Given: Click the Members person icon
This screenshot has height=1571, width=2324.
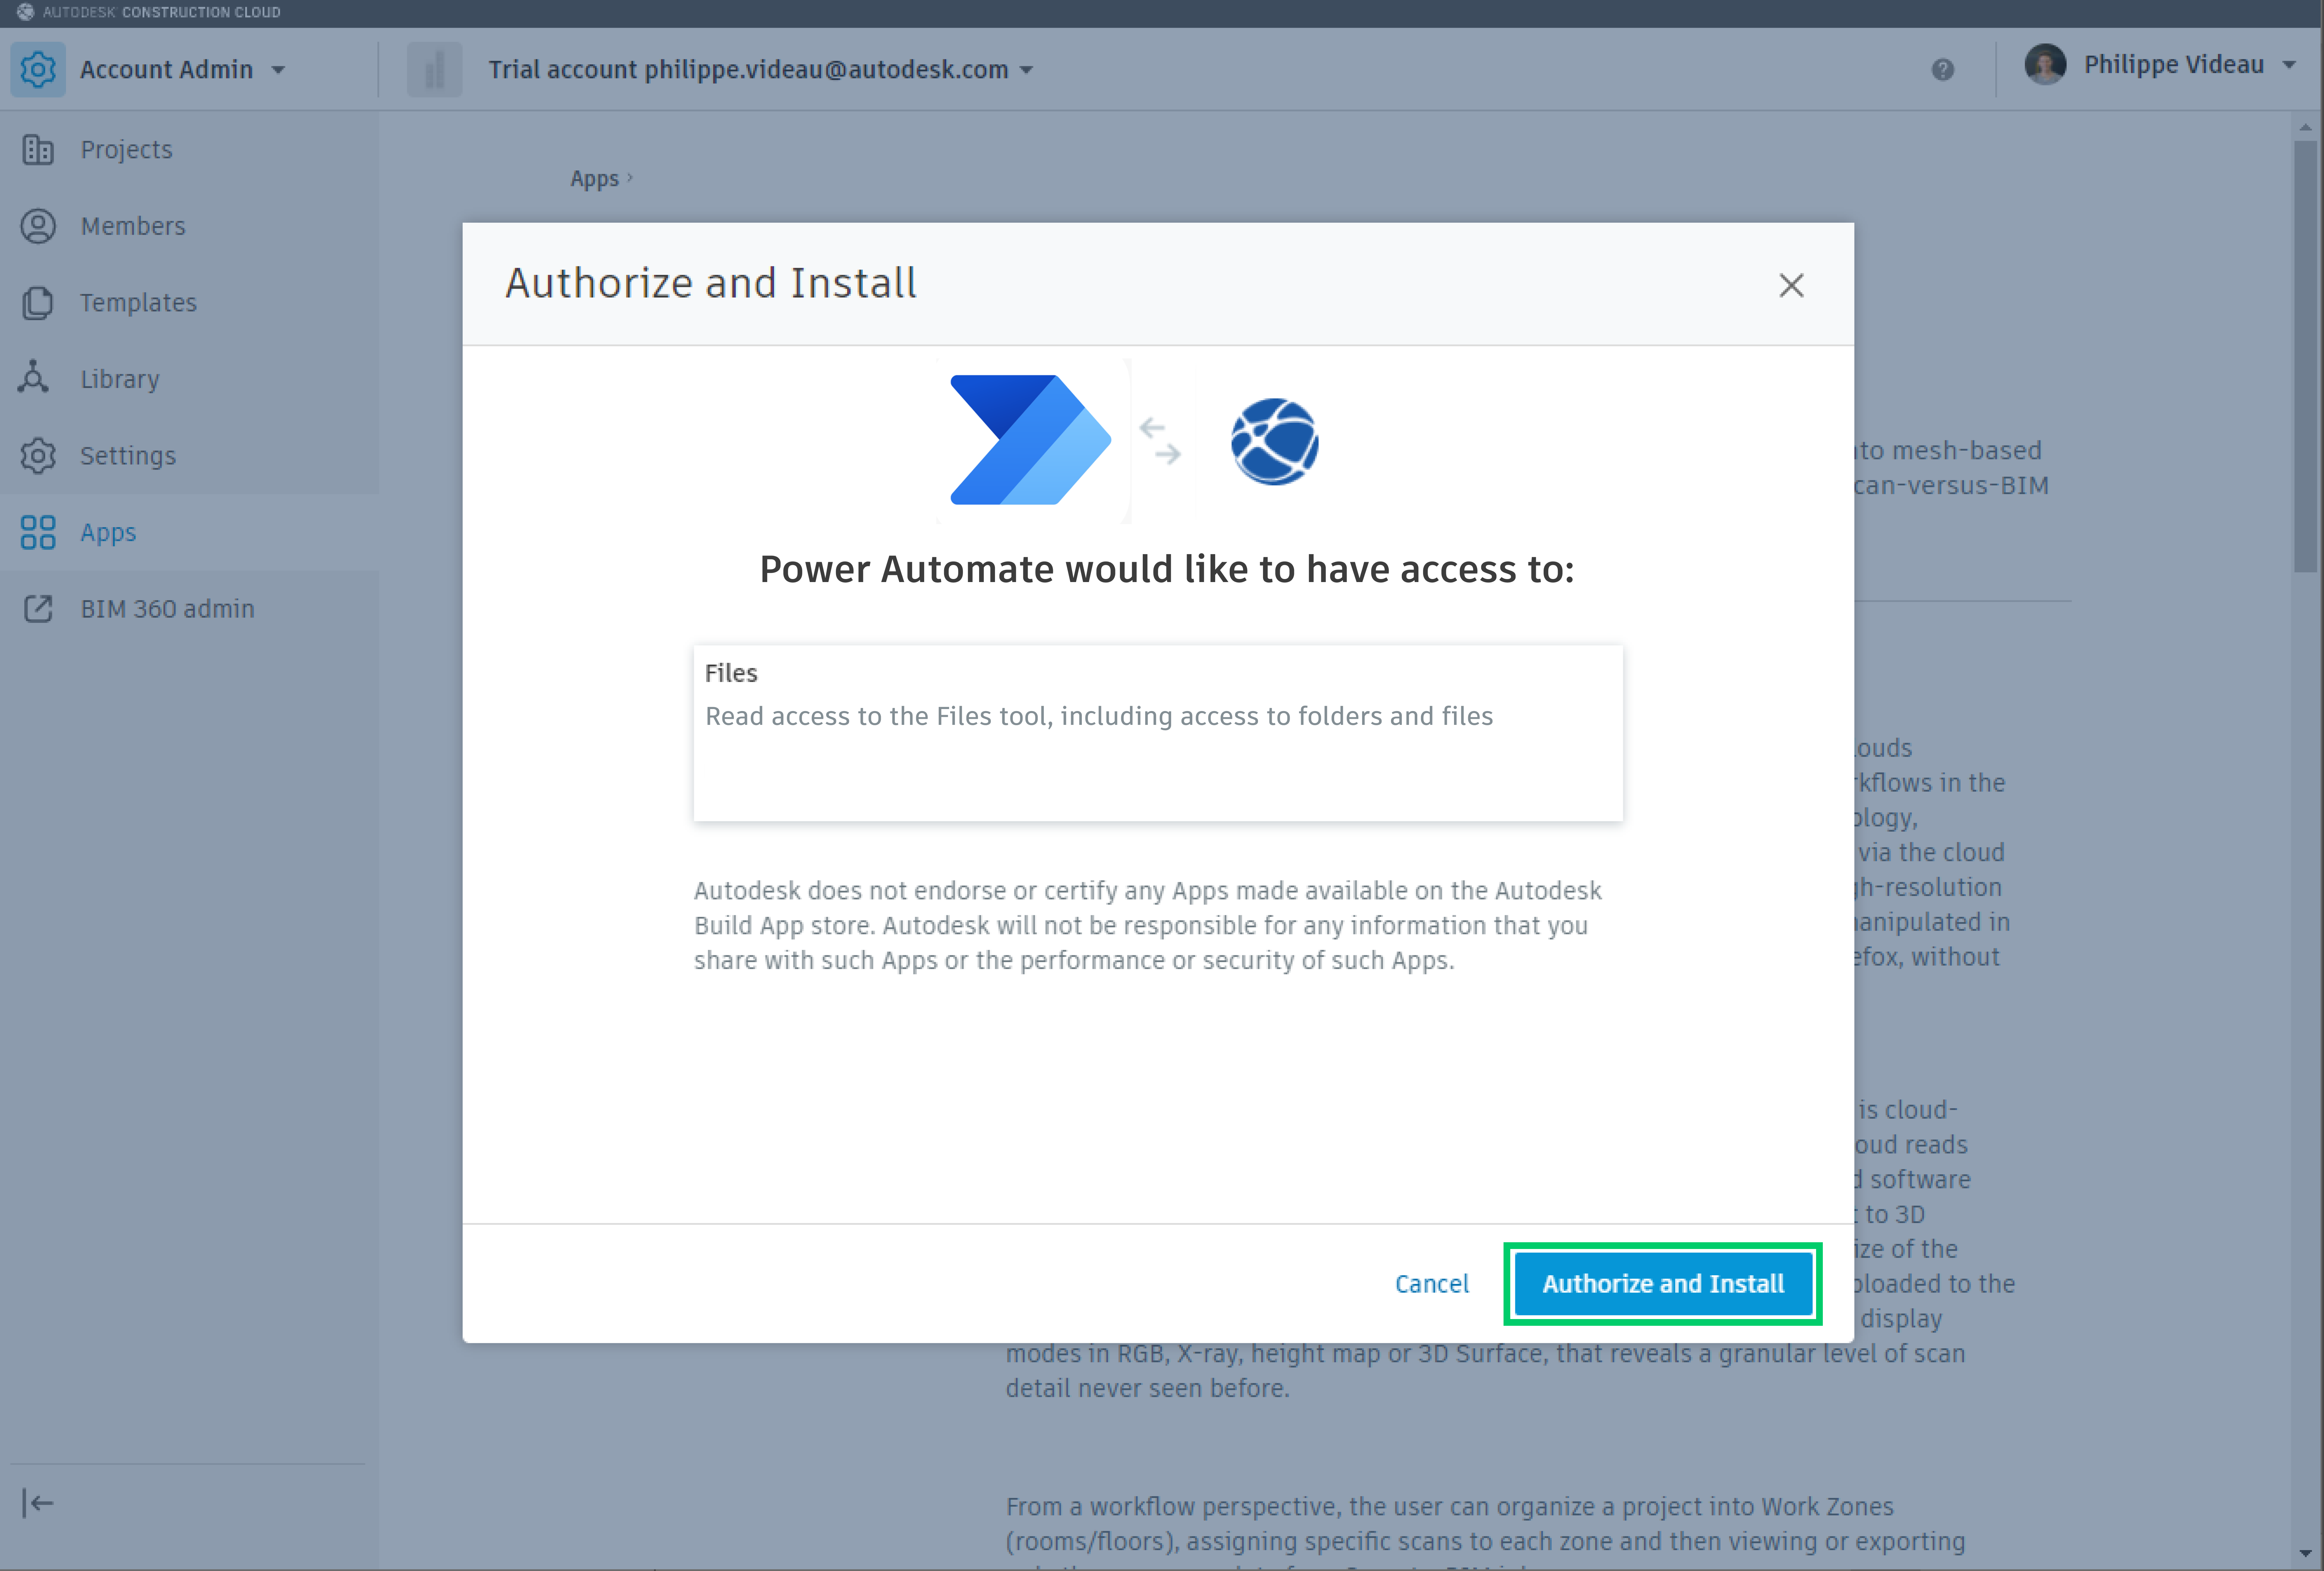Looking at the screenshot, I should pos(38,226).
